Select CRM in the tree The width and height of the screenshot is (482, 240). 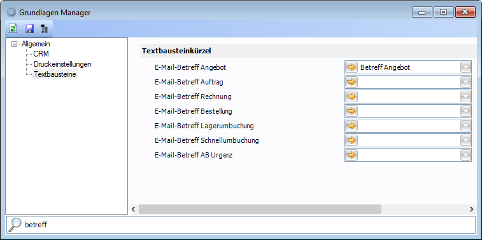coord(41,54)
